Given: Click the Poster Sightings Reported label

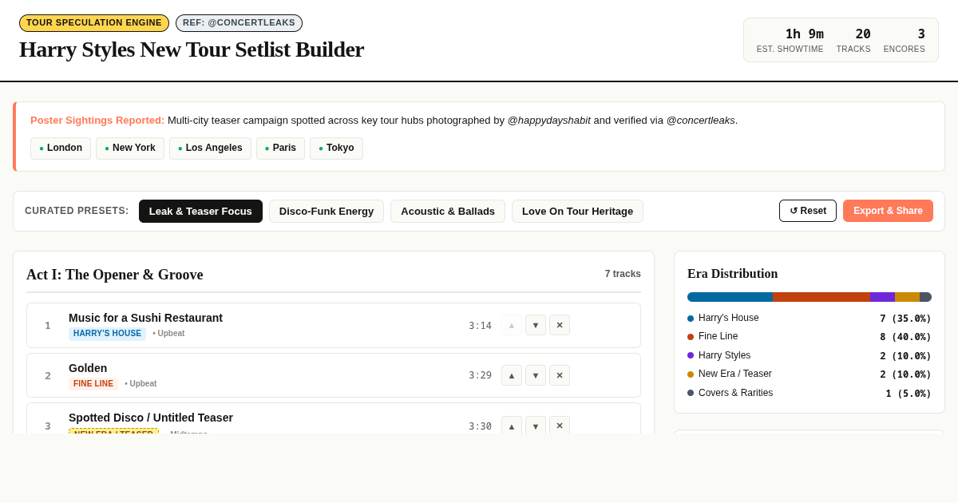Looking at the screenshot, I should pyautogui.click(x=97, y=121).
